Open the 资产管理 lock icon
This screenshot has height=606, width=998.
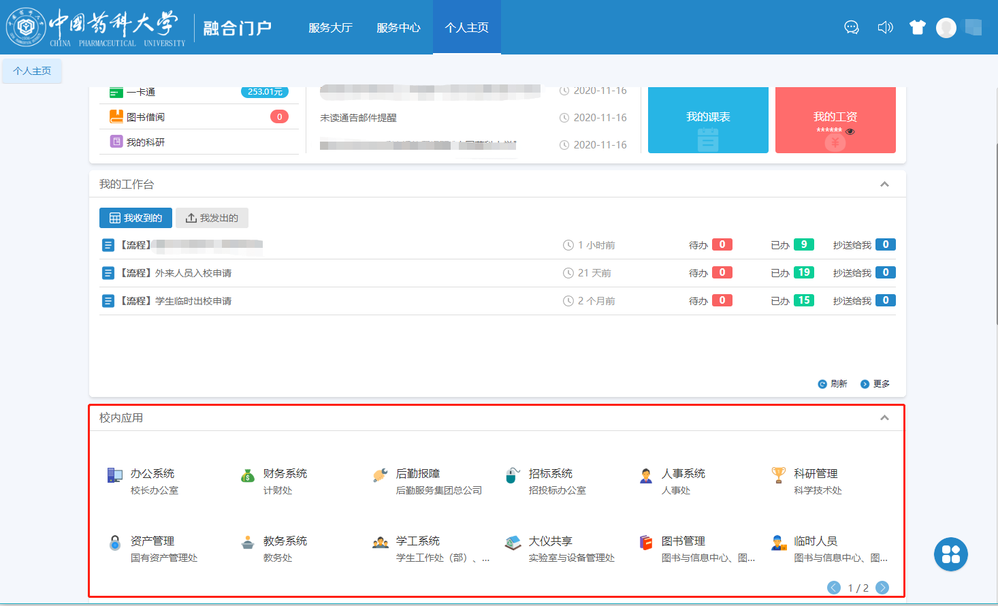click(115, 543)
